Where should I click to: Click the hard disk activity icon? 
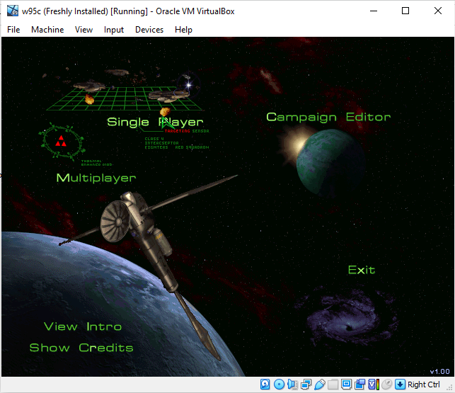[265, 385]
